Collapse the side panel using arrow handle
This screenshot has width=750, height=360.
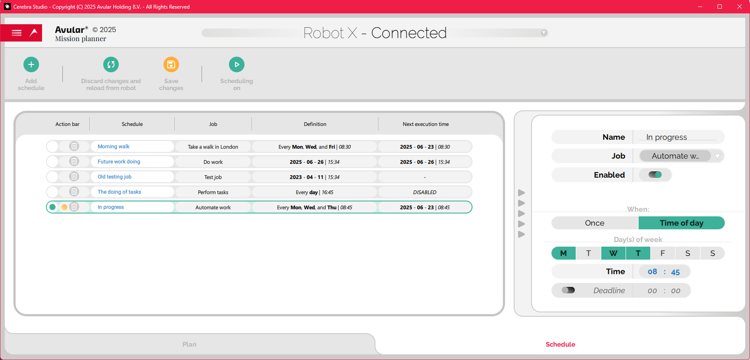pos(522,213)
